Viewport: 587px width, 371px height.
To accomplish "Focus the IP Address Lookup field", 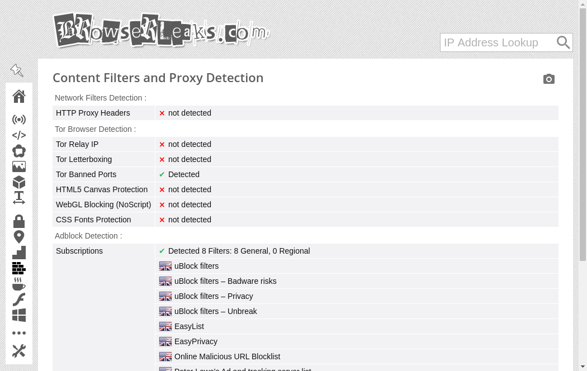I will coord(496,42).
